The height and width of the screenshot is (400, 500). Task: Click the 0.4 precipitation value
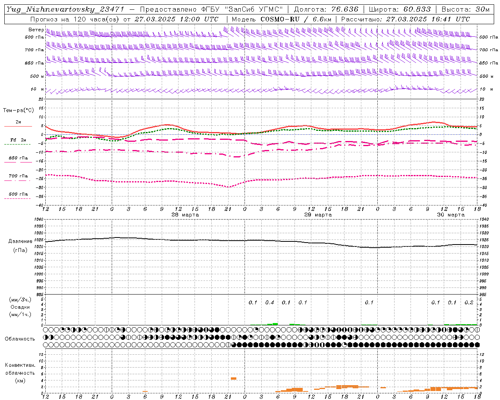[x=270, y=302]
